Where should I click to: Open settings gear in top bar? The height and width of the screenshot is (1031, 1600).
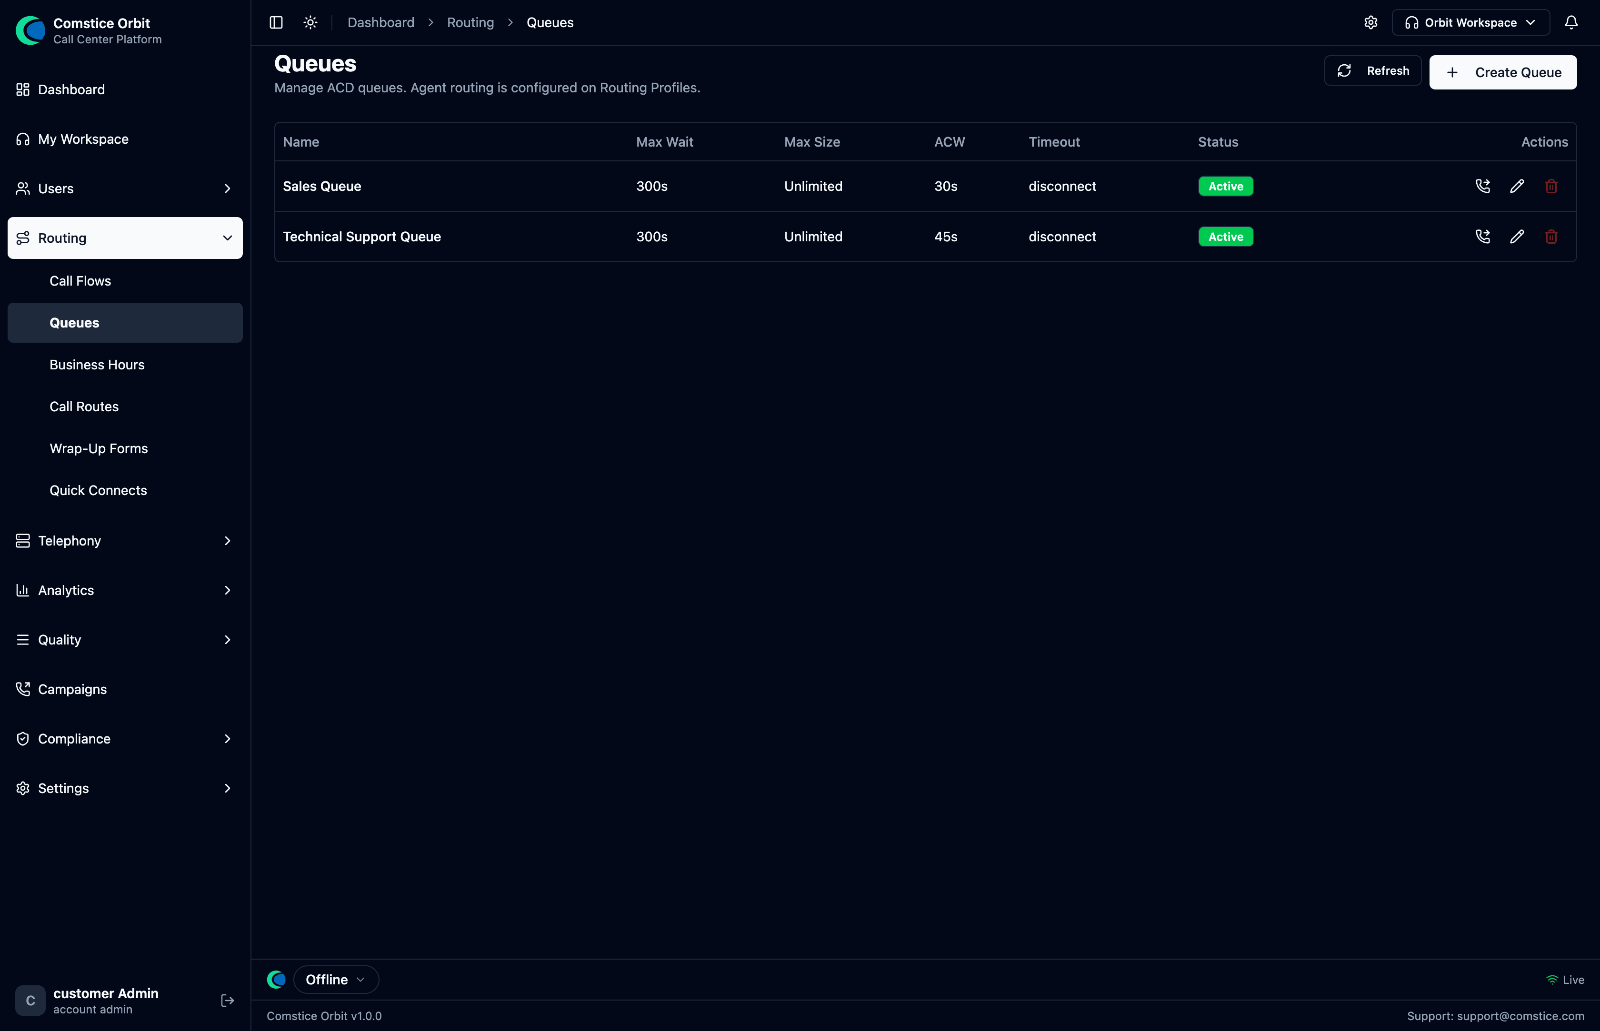[x=1371, y=22]
